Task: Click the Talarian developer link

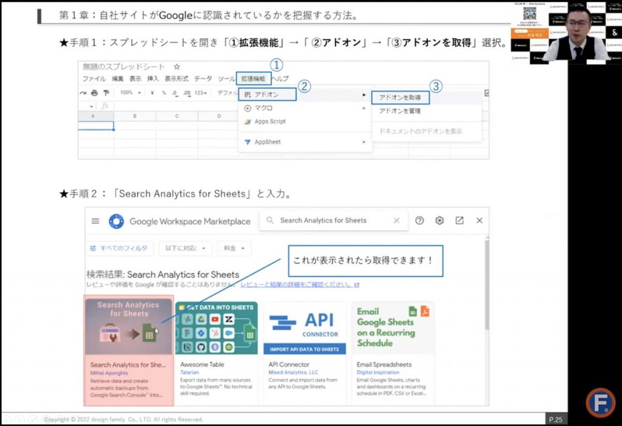Action: pyautogui.click(x=190, y=373)
